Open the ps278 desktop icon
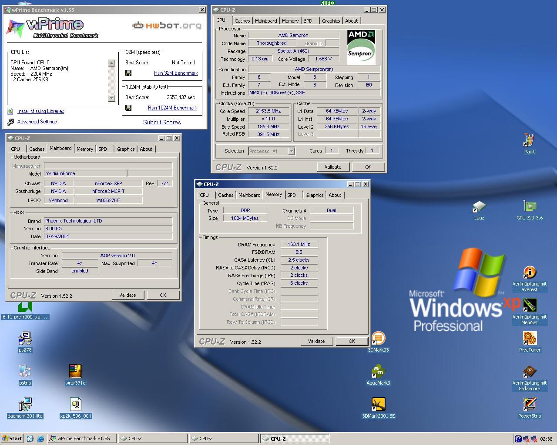The height and width of the screenshot is (445, 557). (25, 339)
